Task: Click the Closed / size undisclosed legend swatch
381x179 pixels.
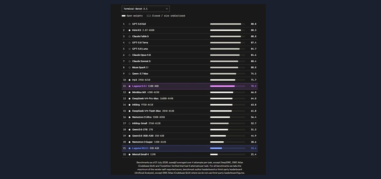Action: point(149,16)
